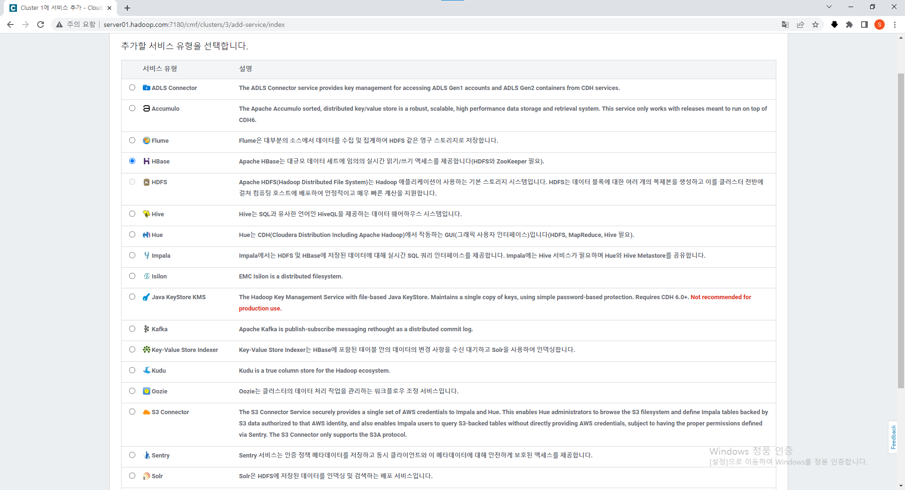The height and width of the screenshot is (490, 905).
Task: Close the Cluster 1 service tab
Action: [x=109, y=8]
